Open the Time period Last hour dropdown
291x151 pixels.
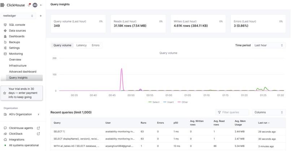pos(269,45)
